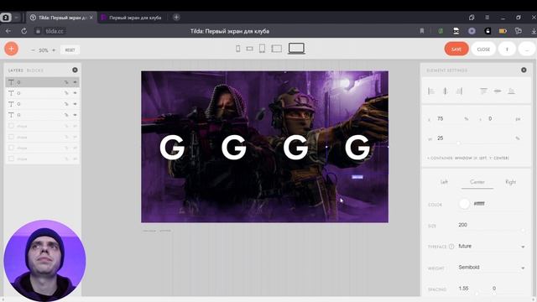Screen dimensions: 537x302
Task: Zoom in with the plus icon
Action: coord(54,50)
